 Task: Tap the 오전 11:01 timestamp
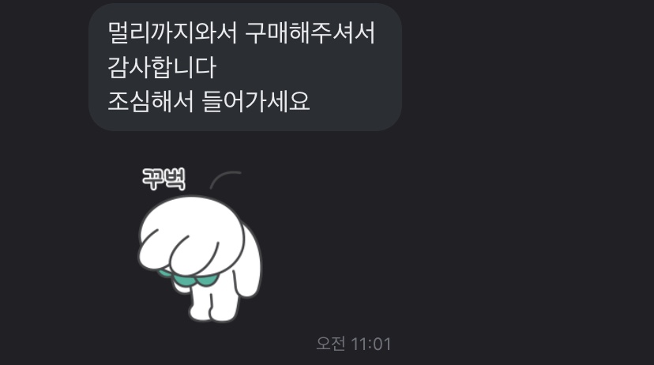coord(354,344)
